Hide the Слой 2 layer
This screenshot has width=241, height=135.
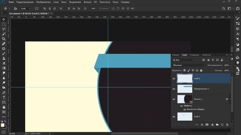coord(174,78)
